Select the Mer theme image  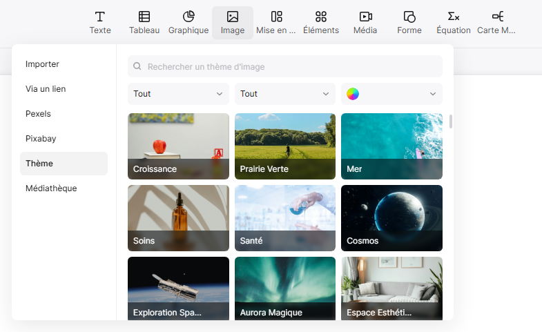(391, 146)
